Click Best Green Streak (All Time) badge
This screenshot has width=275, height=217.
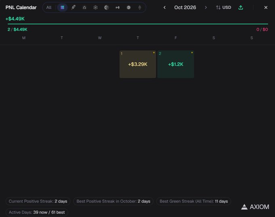click(194, 201)
